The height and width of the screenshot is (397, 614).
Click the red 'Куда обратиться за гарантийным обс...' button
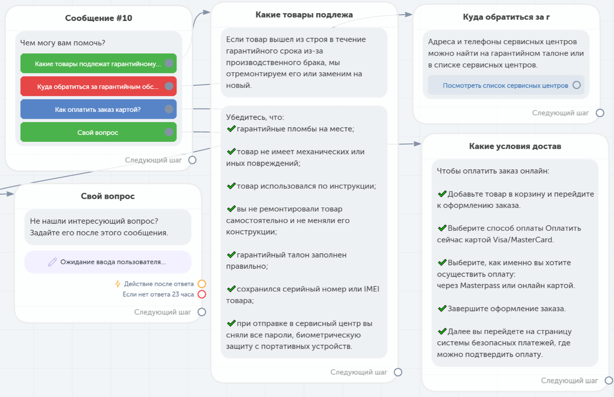click(x=98, y=86)
